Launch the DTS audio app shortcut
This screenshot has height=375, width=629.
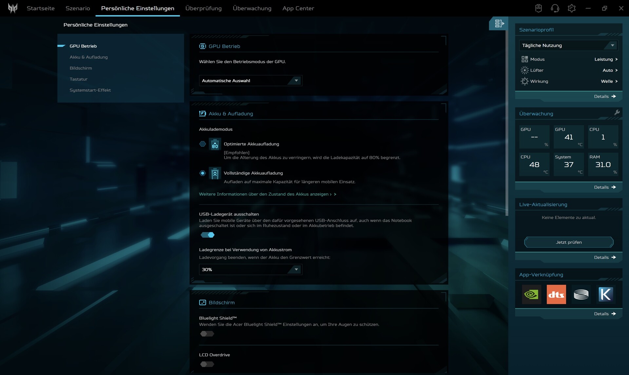[x=556, y=294]
